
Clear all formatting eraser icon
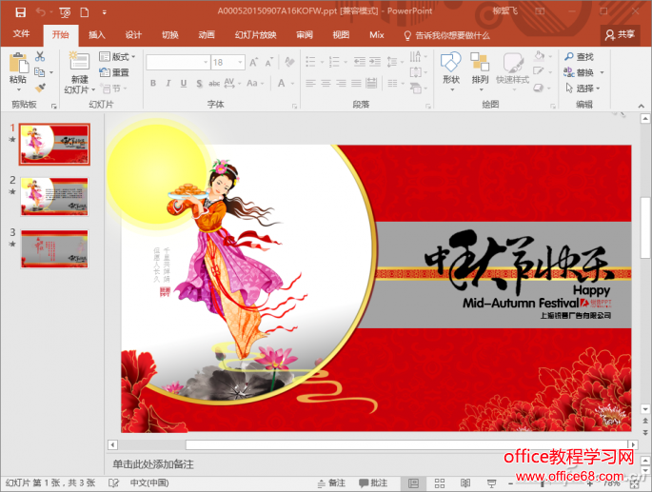[x=289, y=62]
